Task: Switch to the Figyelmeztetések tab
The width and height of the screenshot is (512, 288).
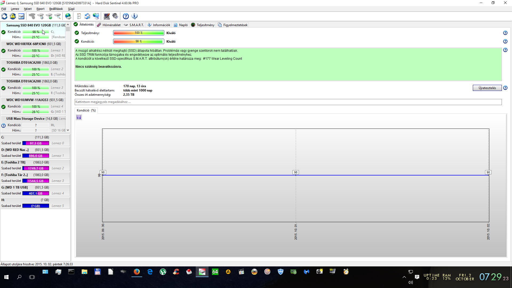Action: (233, 25)
